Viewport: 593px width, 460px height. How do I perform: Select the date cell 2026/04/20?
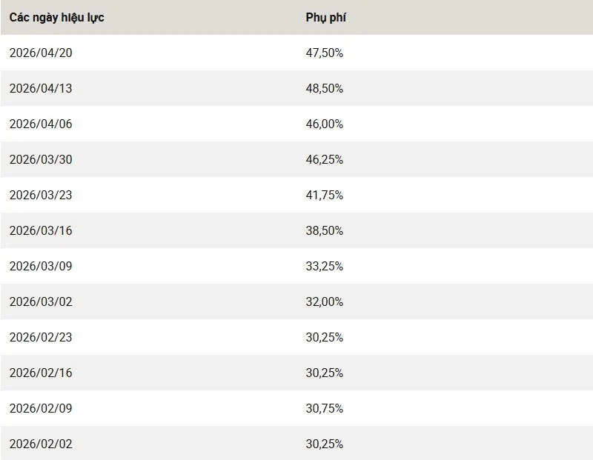pos(41,53)
